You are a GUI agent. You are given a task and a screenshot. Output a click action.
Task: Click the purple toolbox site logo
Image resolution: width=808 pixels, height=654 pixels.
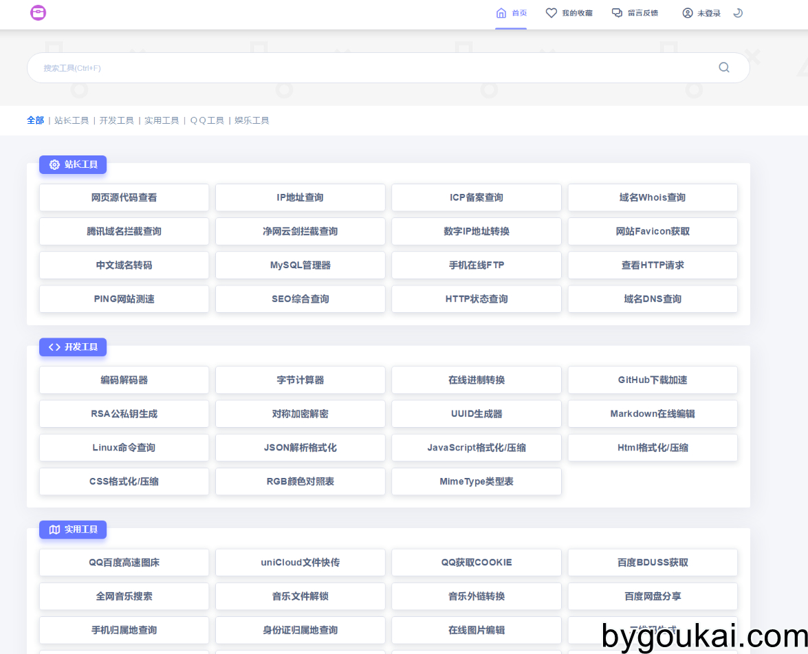pos(38,12)
